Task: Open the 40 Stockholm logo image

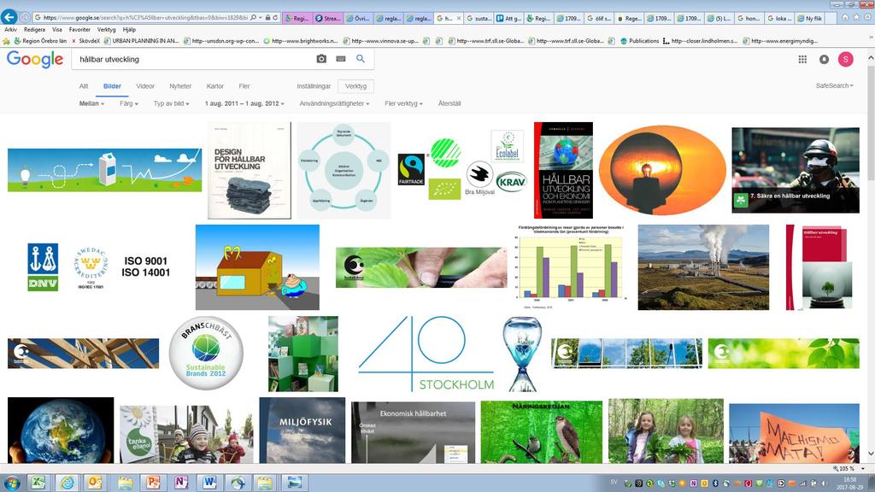Action: click(426, 354)
